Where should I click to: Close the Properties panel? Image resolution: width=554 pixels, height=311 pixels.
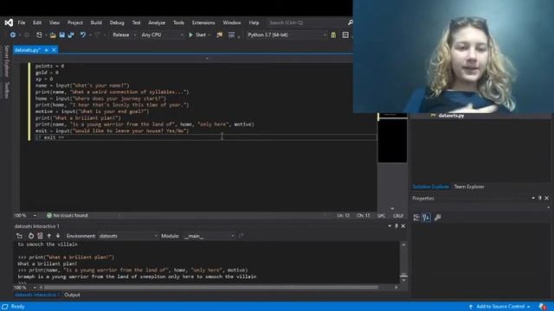click(546, 198)
